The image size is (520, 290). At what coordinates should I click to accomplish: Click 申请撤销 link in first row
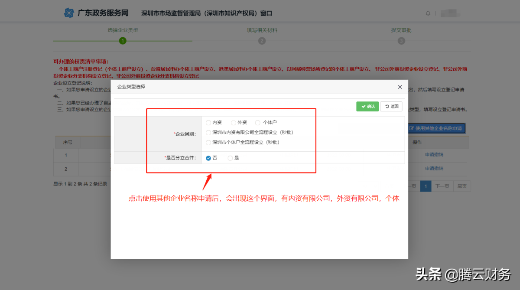click(x=434, y=155)
